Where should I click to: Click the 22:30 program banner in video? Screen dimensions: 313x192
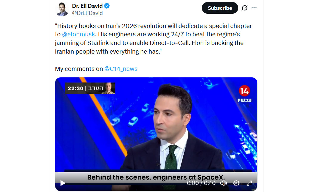point(90,88)
